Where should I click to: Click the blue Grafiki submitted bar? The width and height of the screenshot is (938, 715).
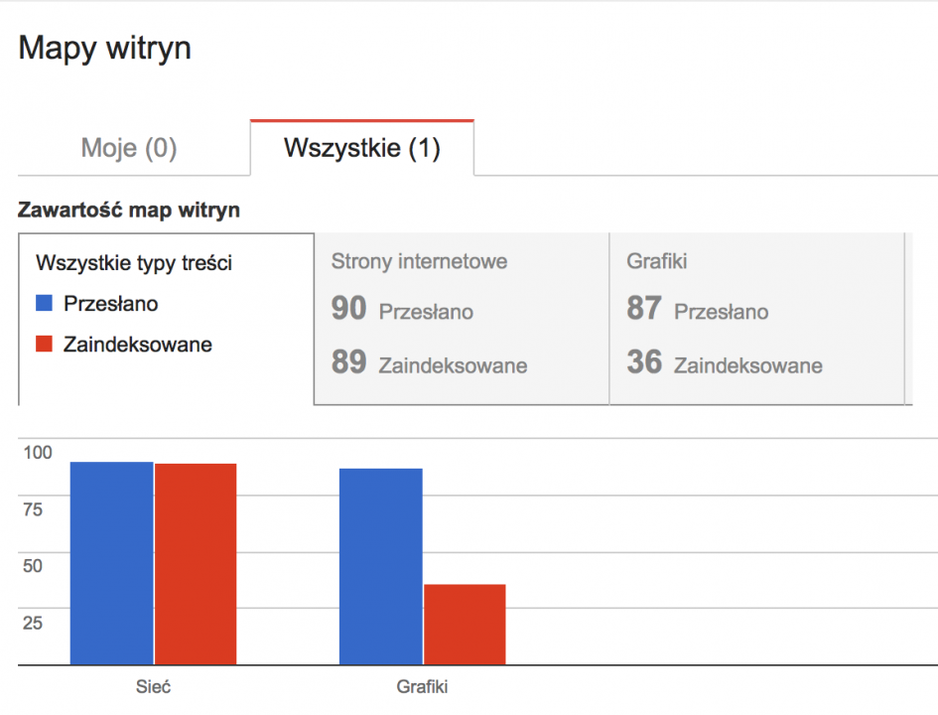coord(380,567)
